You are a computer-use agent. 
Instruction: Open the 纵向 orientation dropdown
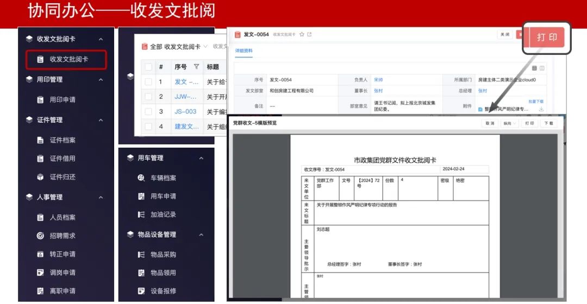click(x=509, y=123)
